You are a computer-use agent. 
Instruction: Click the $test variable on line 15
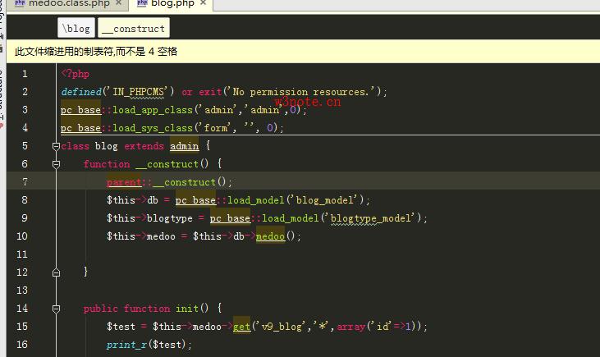tap(121, 327)
